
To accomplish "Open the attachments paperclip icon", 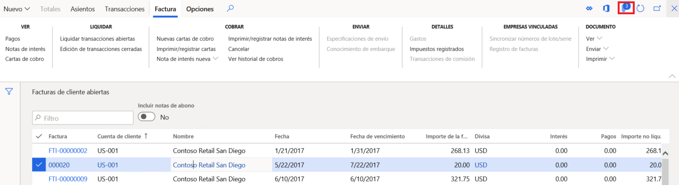I will (x=626, y=8).
